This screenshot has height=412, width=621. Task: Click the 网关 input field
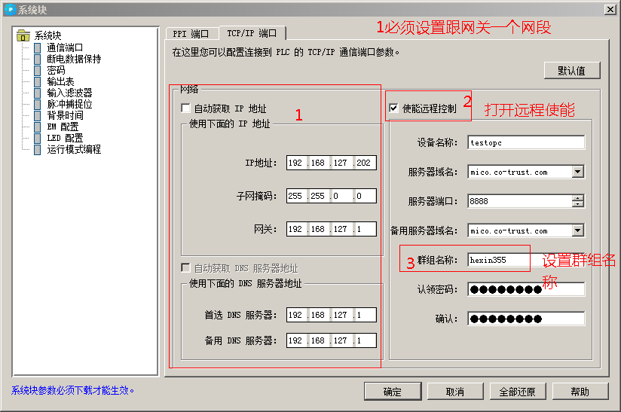click(332, 229)
